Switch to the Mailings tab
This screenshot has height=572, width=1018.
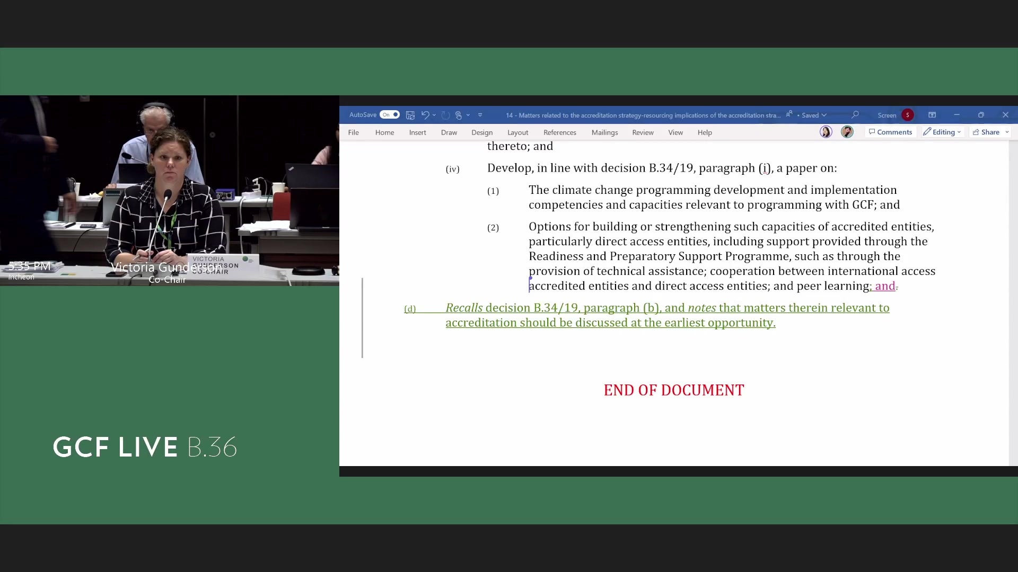coord(604,132)
